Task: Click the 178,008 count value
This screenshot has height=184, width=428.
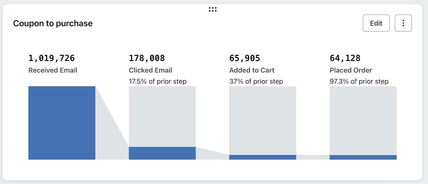Action: click(x=147, y=58)
